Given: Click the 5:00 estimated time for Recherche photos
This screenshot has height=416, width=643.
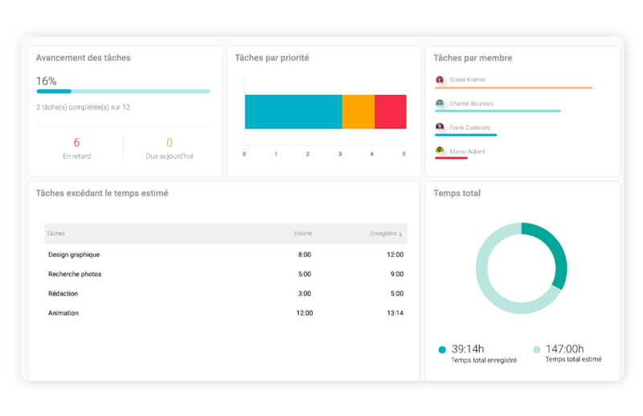Looking at the screenshot, I should coord(305,274).
